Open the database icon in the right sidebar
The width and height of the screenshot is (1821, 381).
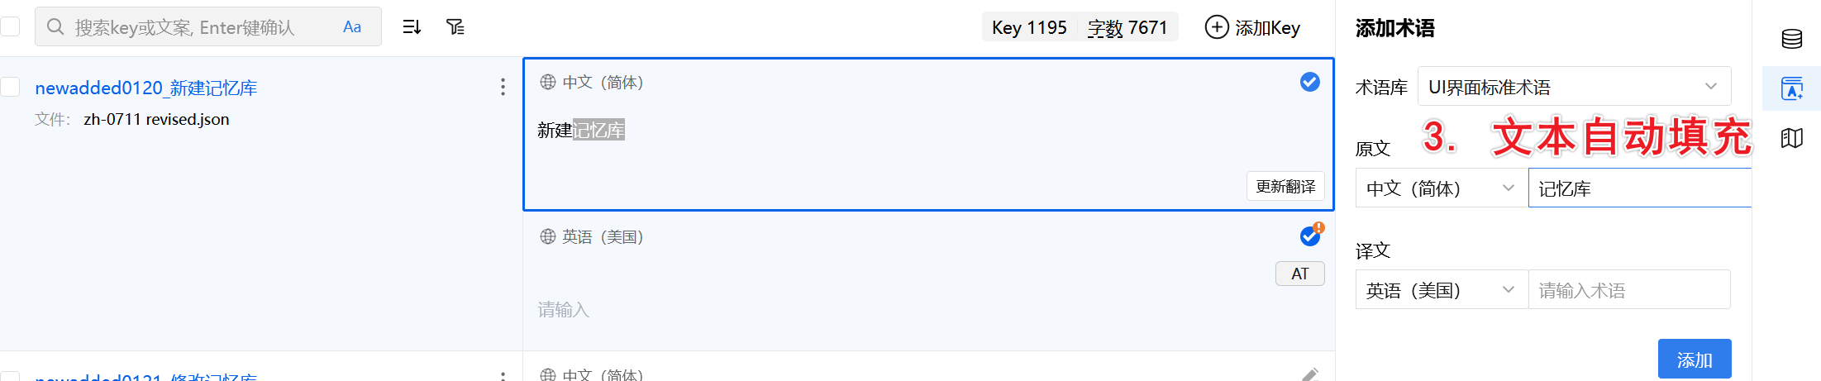coord(1791,39)
